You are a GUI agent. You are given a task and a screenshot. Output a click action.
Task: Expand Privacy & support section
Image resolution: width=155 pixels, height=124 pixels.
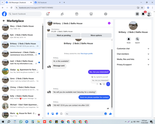pyautogui.click(x=133, y=64)
